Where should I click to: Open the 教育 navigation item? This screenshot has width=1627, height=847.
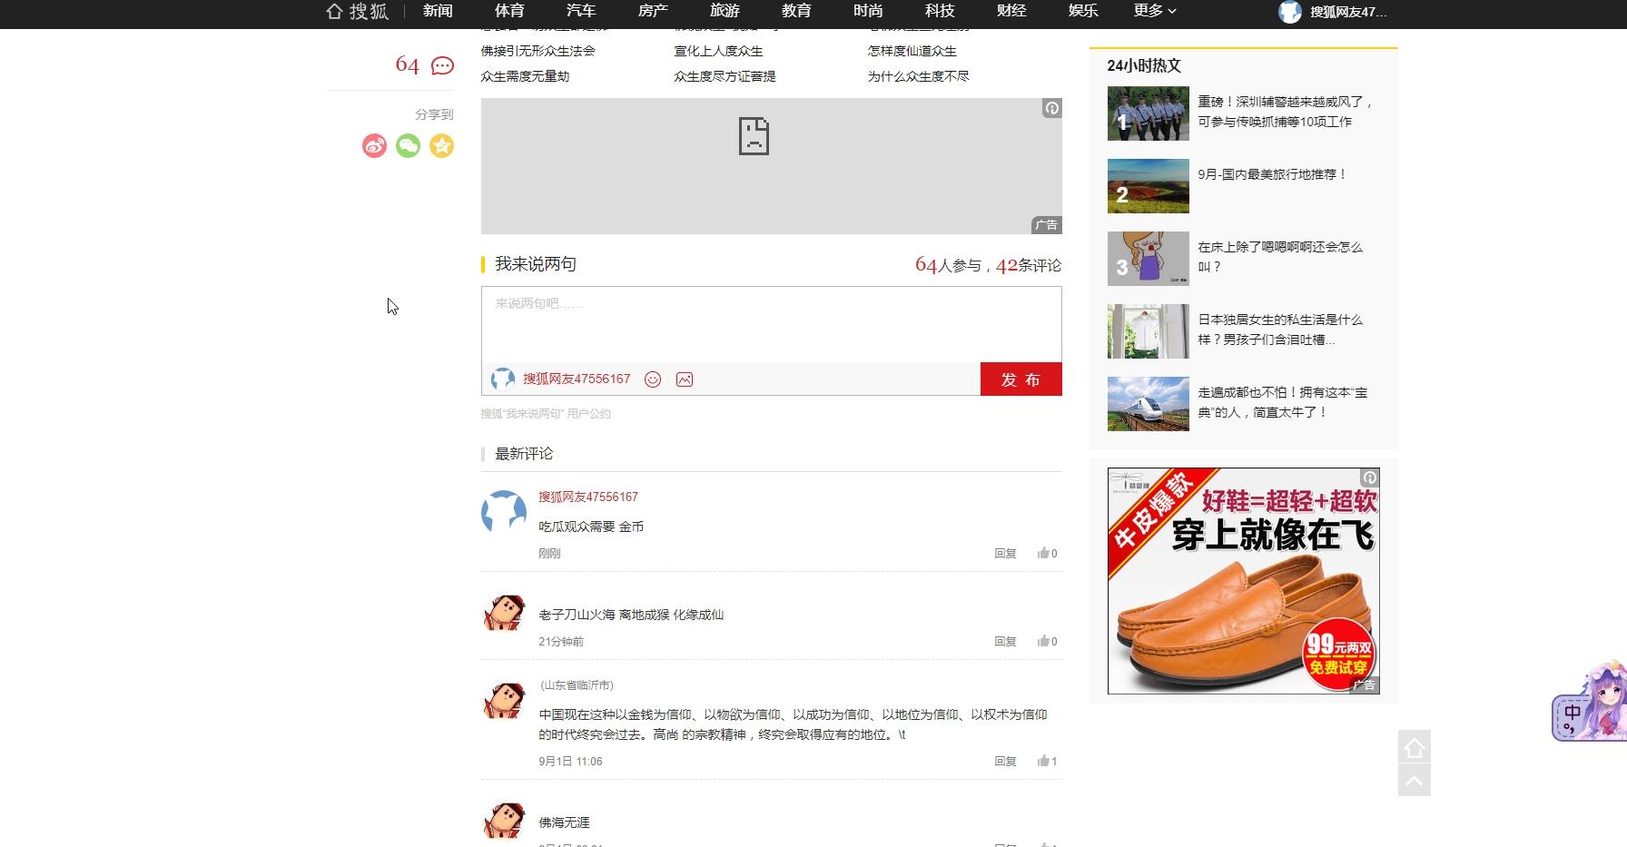(796, 11)
